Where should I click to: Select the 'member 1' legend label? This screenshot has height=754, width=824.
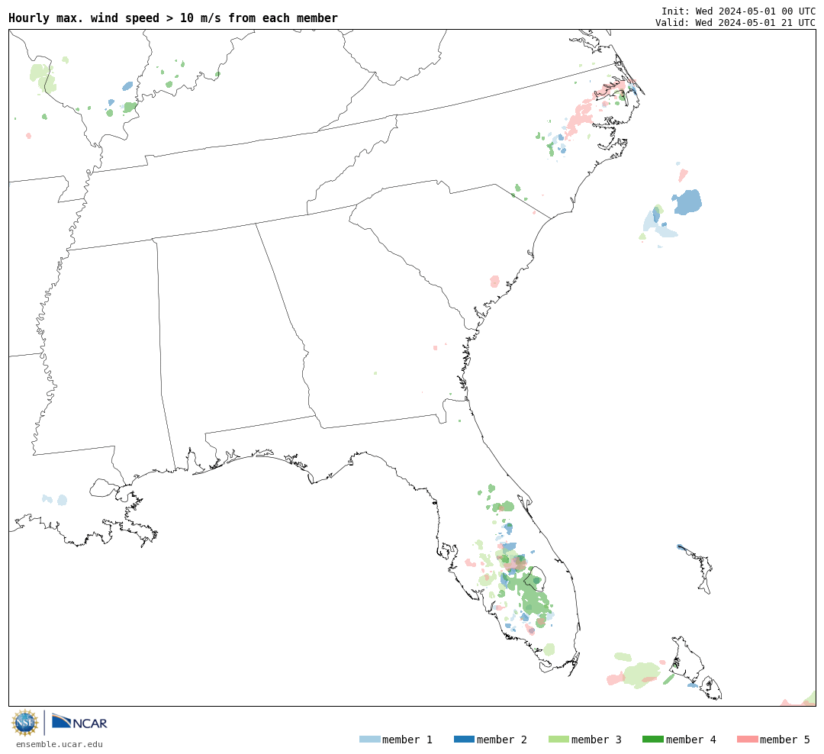[x=407, y=739]
